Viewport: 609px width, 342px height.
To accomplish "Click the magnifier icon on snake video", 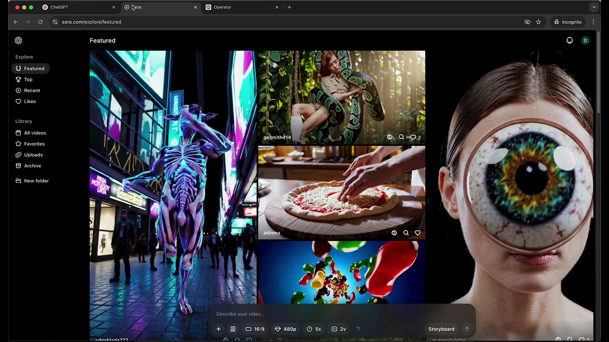I will (x=402, y=137).
